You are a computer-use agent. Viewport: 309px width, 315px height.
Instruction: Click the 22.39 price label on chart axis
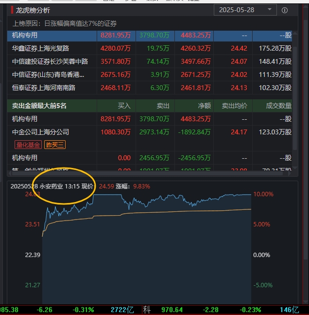pos(33,255)
